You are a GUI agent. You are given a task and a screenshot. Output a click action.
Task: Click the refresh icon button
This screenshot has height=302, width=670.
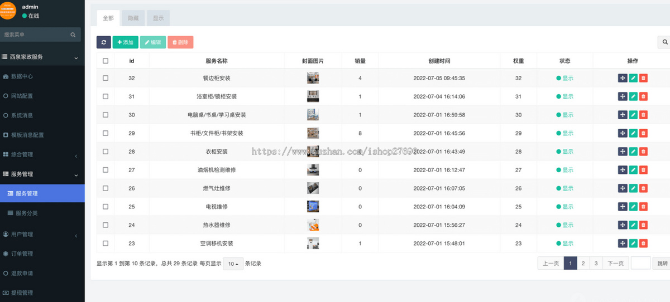pyautogui.click(x=104, y=42)
